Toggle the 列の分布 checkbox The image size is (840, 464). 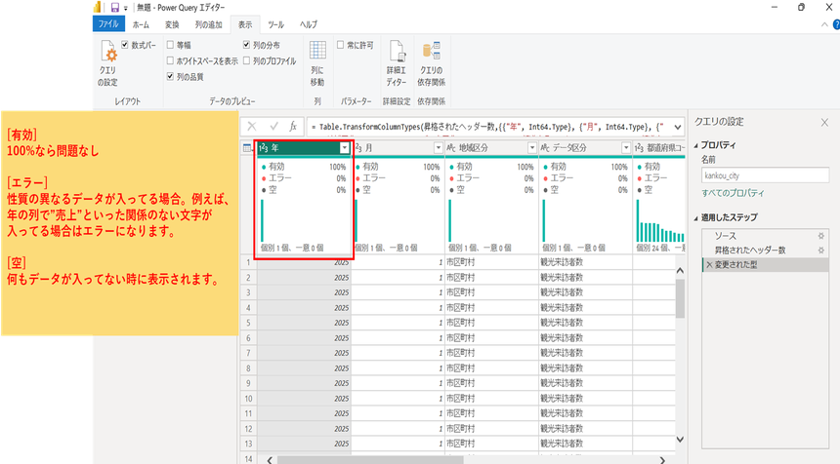[246, 45]
